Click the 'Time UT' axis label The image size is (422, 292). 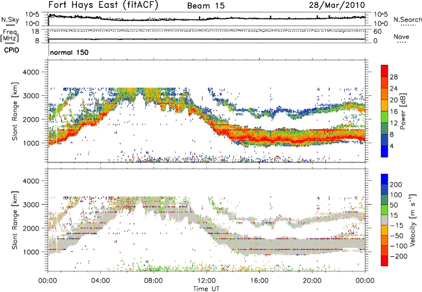[x=206, y=288]
